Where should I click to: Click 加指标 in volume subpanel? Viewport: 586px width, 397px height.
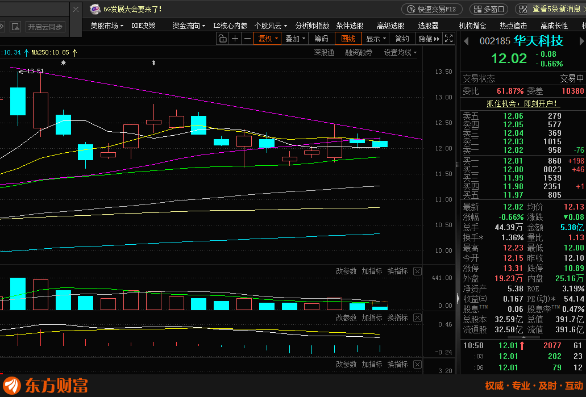[x=372, y=271]
